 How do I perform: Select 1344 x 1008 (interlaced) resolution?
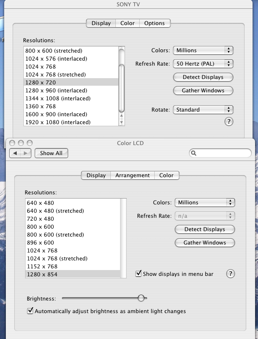(71, 98)
